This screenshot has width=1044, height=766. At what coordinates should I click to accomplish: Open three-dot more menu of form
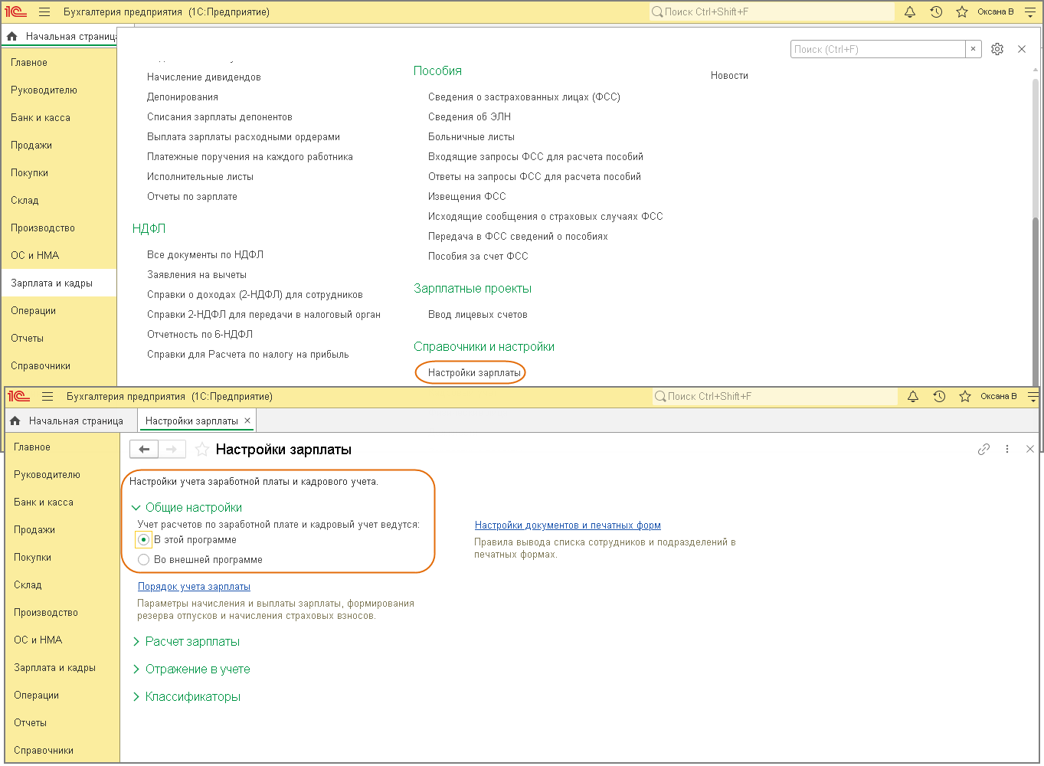point(1007,450)
